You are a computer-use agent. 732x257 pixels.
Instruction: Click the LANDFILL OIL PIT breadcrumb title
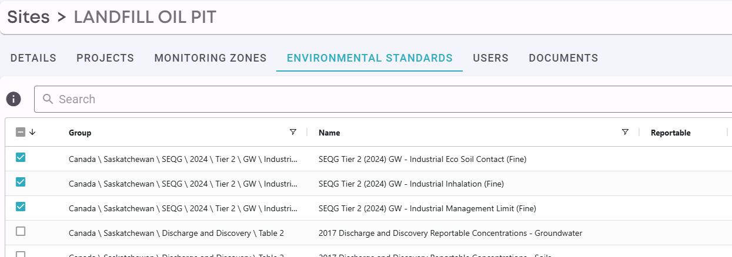pos(145,17)
